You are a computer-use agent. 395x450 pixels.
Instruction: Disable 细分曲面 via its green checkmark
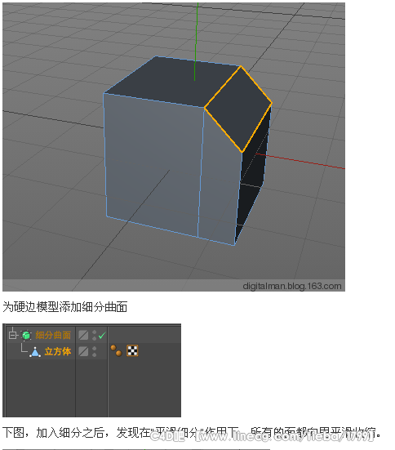[102, 335]
